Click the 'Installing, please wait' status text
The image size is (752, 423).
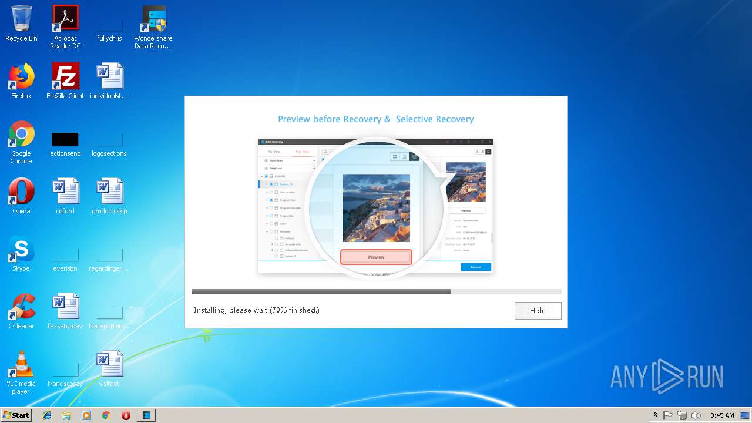coord(257,310)
